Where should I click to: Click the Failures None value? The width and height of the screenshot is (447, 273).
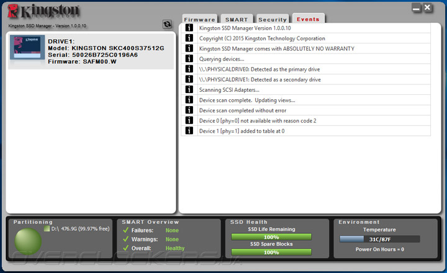172,230
